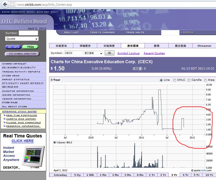
Task: Select the Candle chart radio button
Action: 189,80
